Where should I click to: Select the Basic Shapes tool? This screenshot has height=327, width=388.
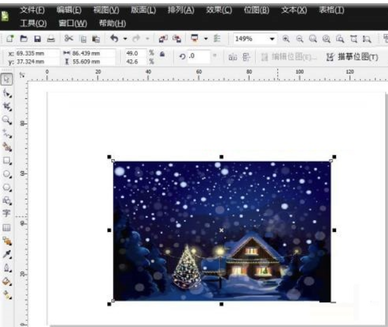point(7,200)
